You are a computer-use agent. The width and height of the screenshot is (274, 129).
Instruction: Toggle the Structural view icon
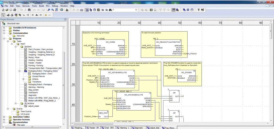coord(3,24)
